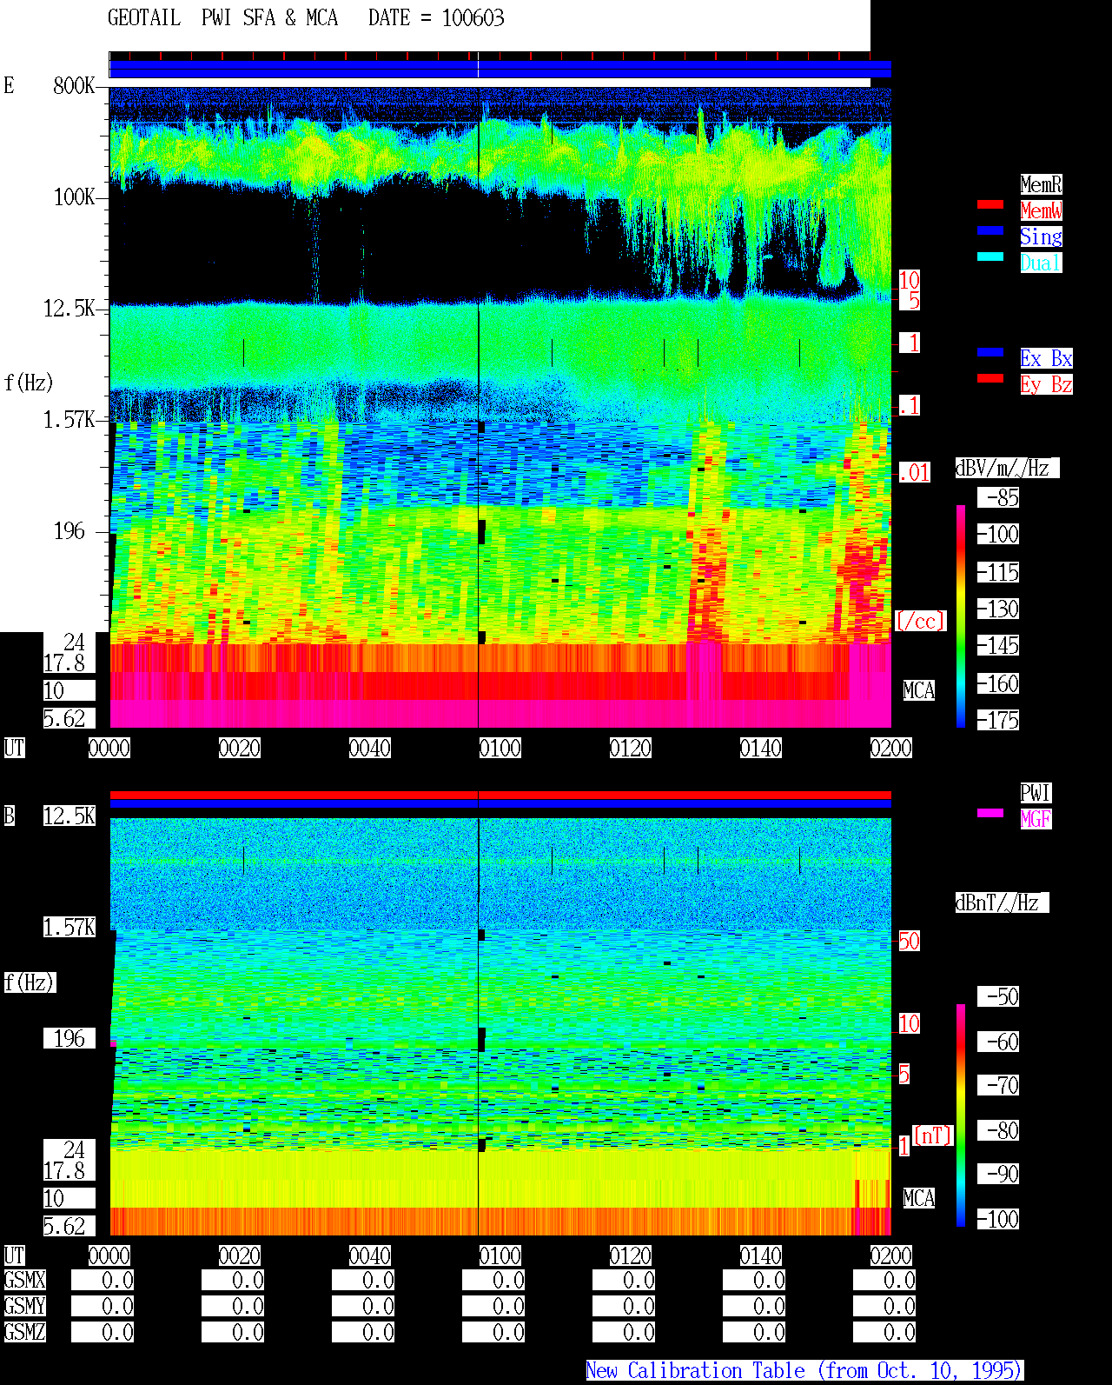Click the GSMX value under 0000

pos(103,1280)
